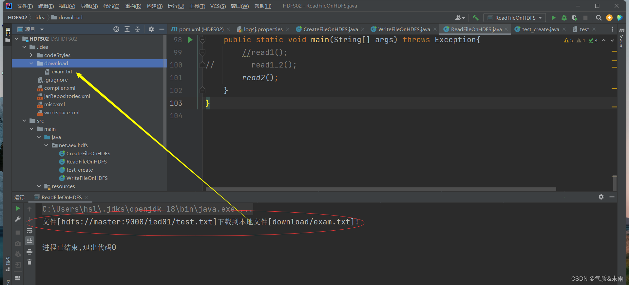Viewport: 629px width, 285px height.
Task: Open ReadFileOnHDFS run configuration dropdown
Action: pyautogui.click(x=514, y=18)
